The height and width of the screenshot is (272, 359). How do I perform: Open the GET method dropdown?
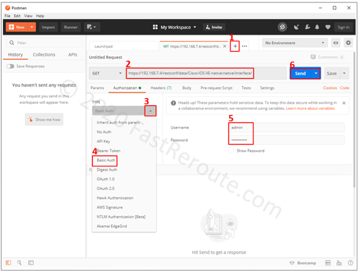(107, 73)
